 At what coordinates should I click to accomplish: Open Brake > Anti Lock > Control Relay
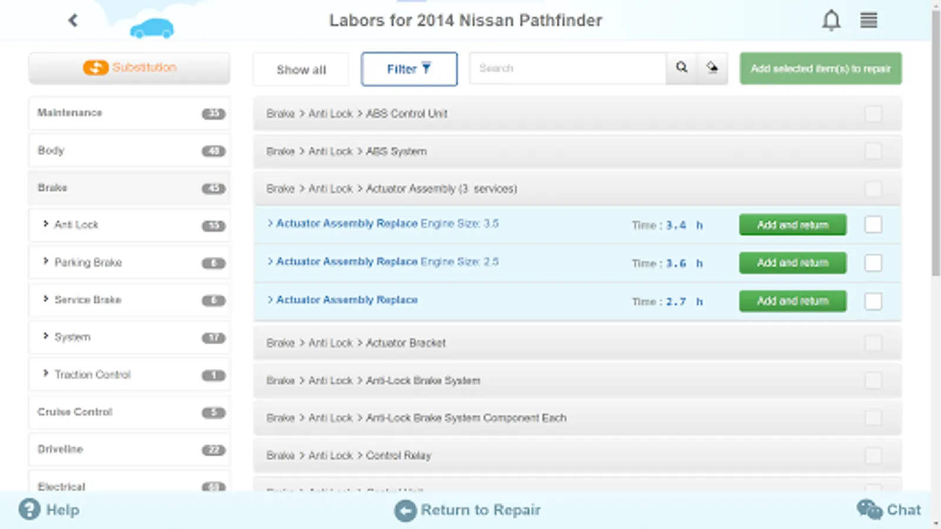(x=578, y=456)
